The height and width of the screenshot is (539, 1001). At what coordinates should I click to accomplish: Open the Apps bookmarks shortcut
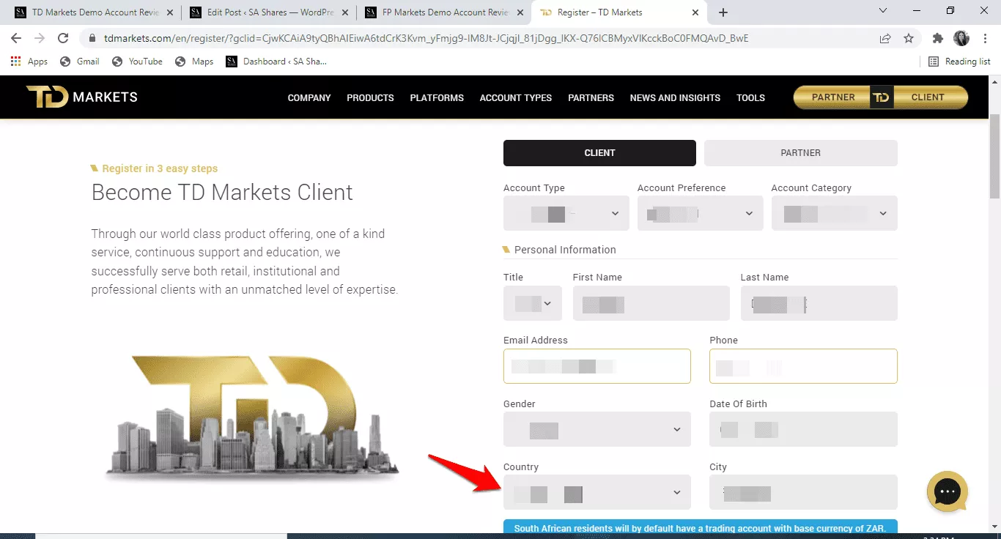click(29, 62)
